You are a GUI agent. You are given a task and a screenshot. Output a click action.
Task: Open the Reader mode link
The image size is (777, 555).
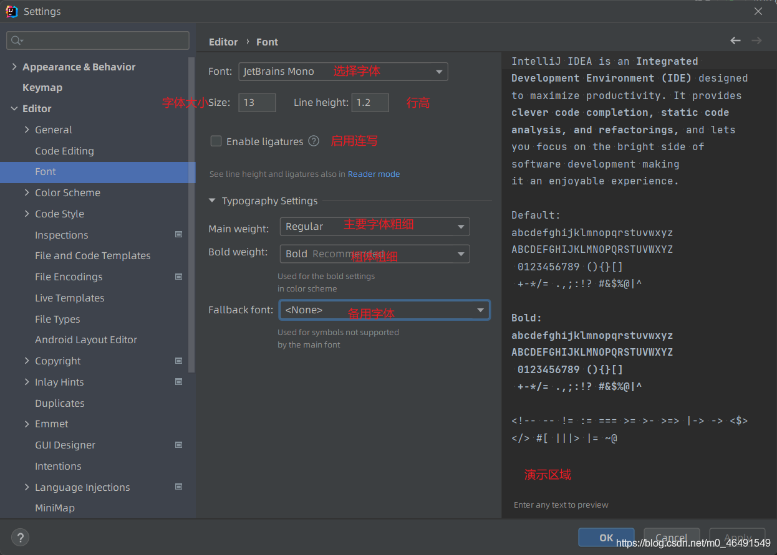click(x=374, y=174)
